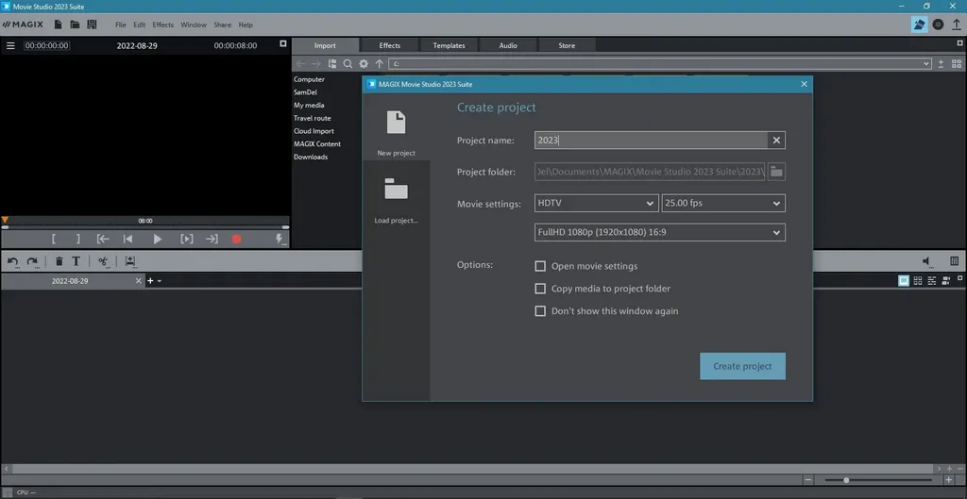Open the audio speaker icon in timeline toolbar
The height and width of the screenshot is (499, 967).
click(927, 262)
